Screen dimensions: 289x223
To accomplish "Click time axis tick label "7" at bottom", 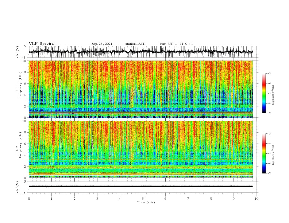I will pos(188,199).
